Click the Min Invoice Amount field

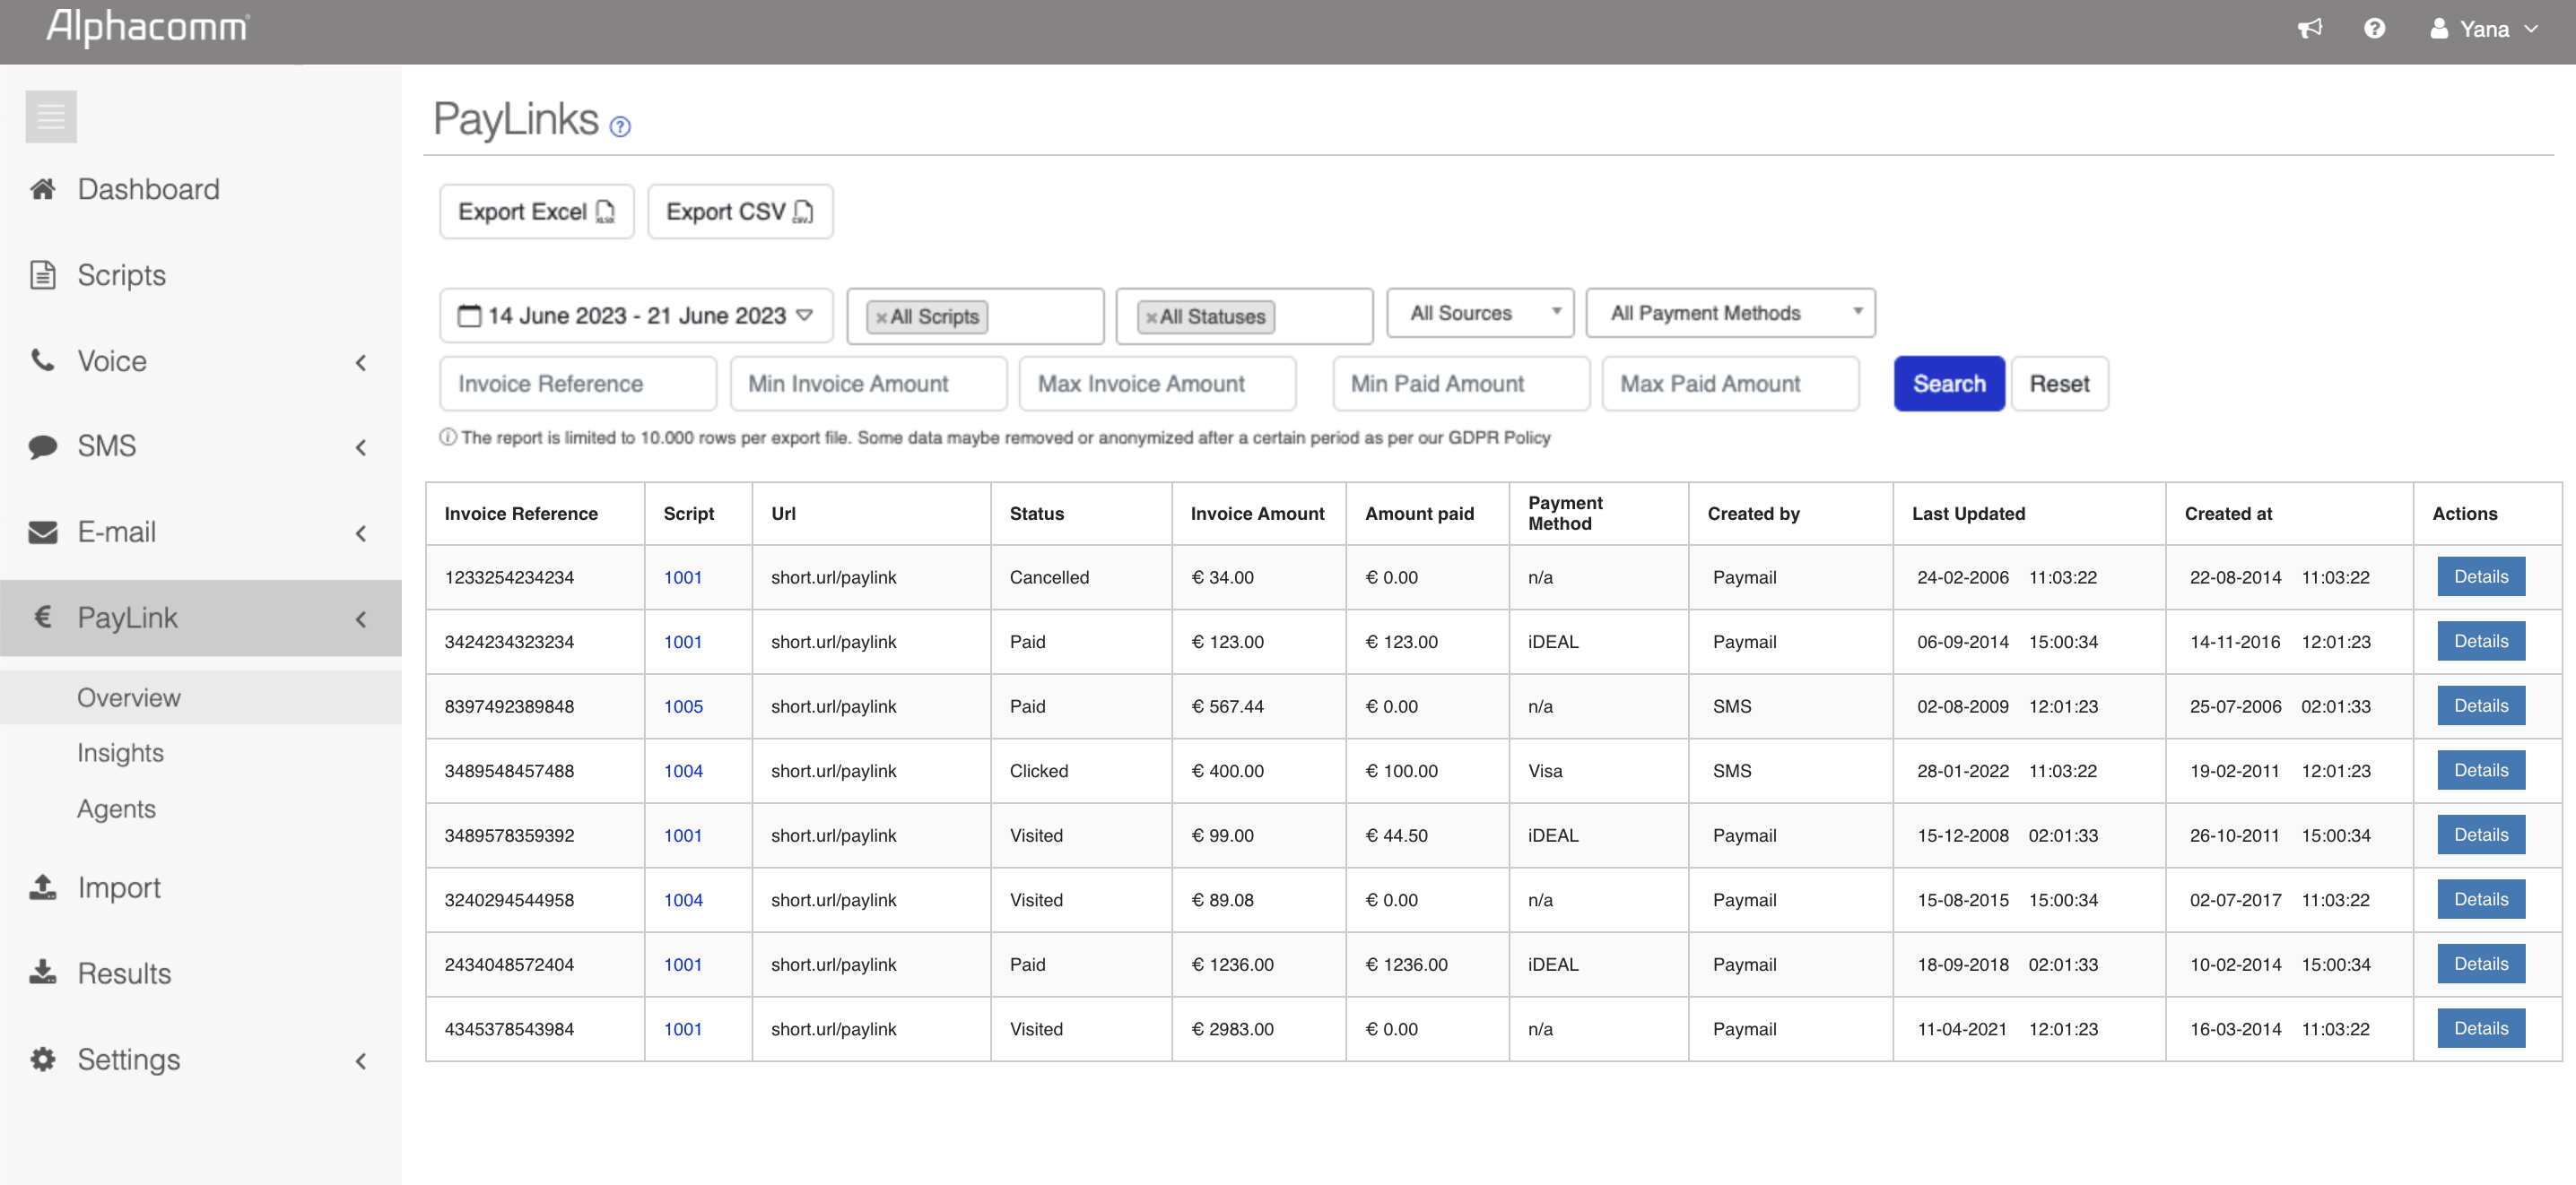pos(867,384)
